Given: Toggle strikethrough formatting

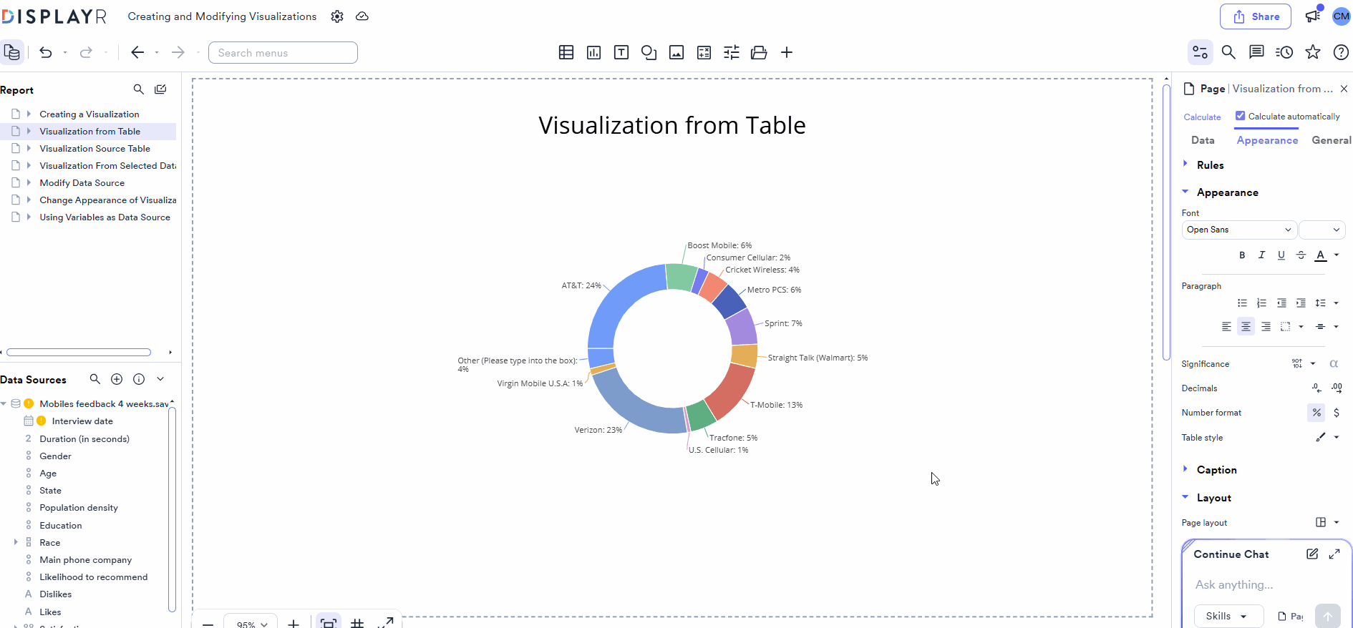Looking at the screenshot, I should 1301,255.
